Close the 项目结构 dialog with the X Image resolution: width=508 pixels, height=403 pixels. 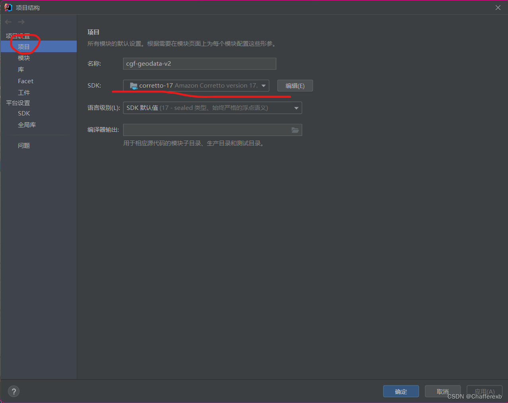click(498, 7)
